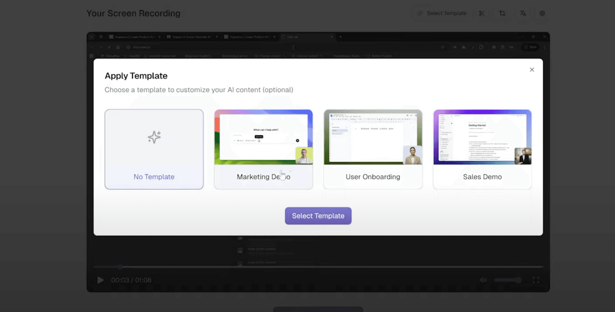The width and height of the screenshot is (615, 312).
Task: Choose the User Onboarding template
Action: click(x=373, y=149)
